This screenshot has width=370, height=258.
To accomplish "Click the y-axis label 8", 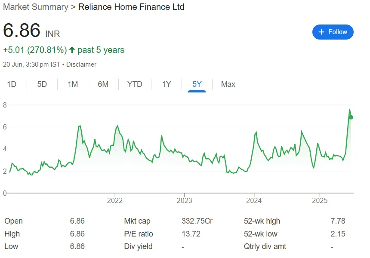I will 5,105.
